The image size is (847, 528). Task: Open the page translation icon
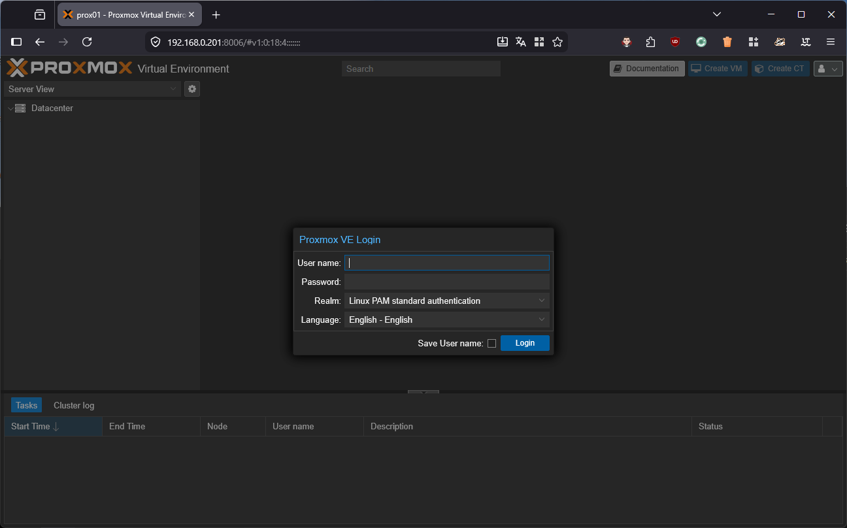coord(520,42)
